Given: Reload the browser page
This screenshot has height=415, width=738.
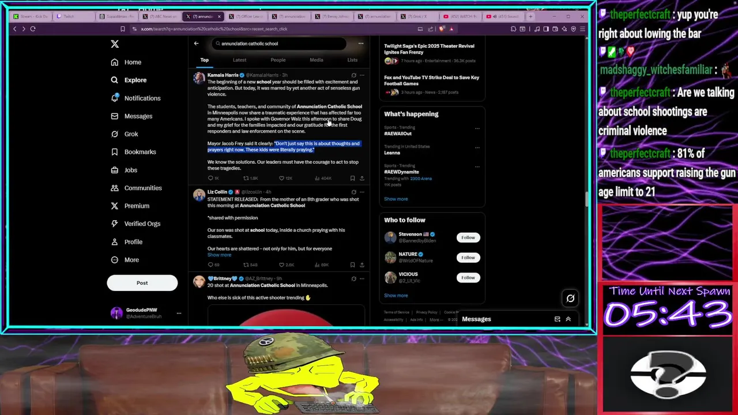Looking at the screenshot, I should pos(33,29).
